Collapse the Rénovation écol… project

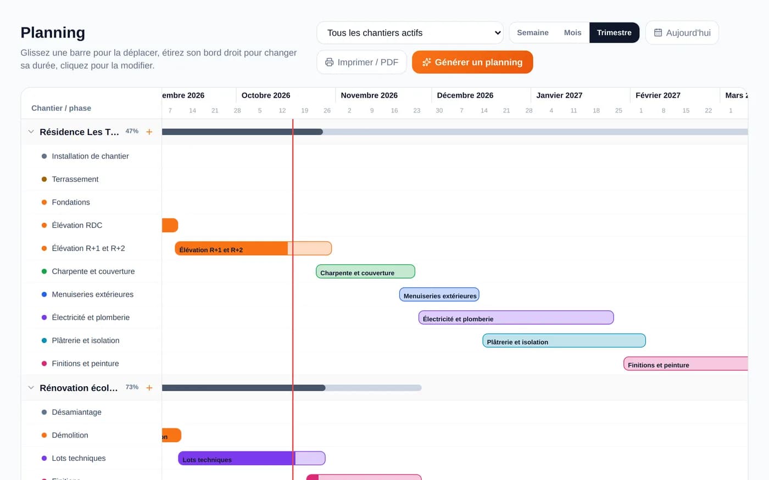point(31,388)
